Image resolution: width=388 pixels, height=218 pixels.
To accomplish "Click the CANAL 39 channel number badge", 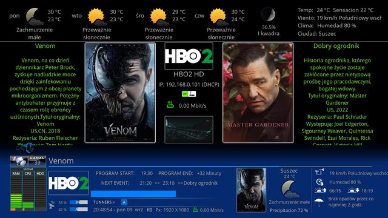I will [x=37, y=160].
